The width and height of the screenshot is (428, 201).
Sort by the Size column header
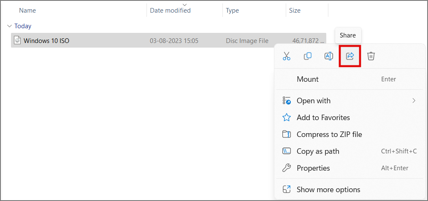click(295, 11)
